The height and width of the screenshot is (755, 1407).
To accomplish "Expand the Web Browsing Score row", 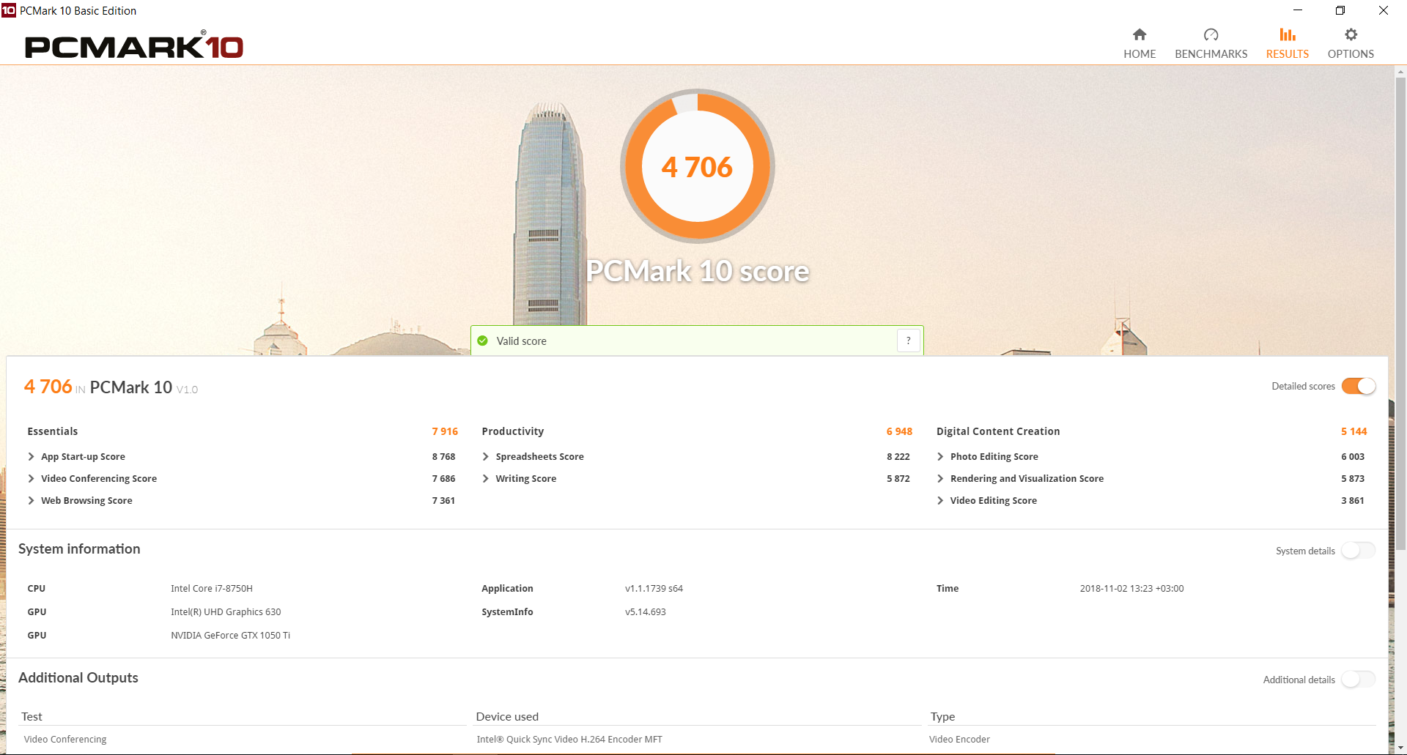I will pos(241,500).
